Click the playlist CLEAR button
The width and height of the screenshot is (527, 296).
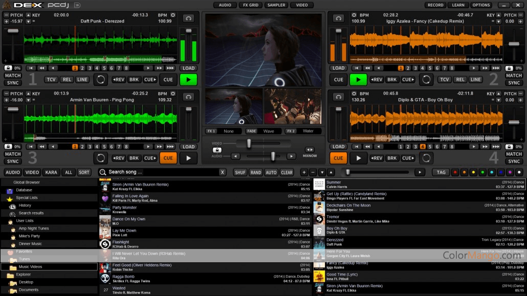(287, 172)
